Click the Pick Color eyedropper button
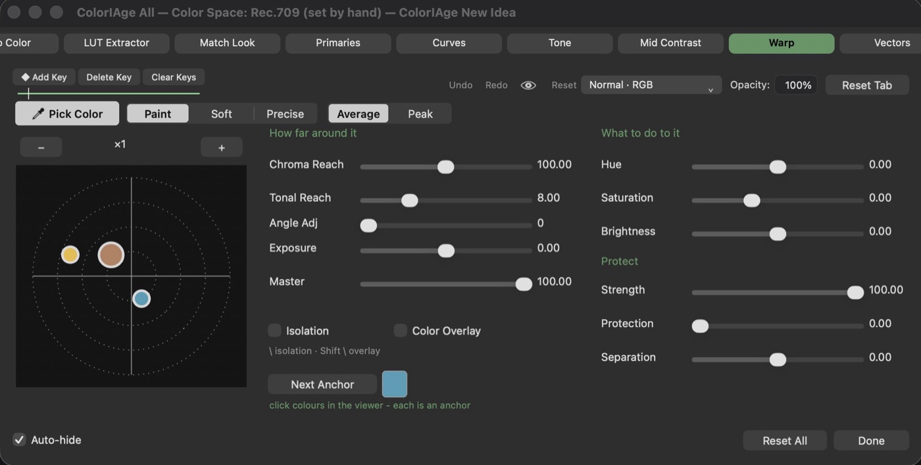 point(67,114)
